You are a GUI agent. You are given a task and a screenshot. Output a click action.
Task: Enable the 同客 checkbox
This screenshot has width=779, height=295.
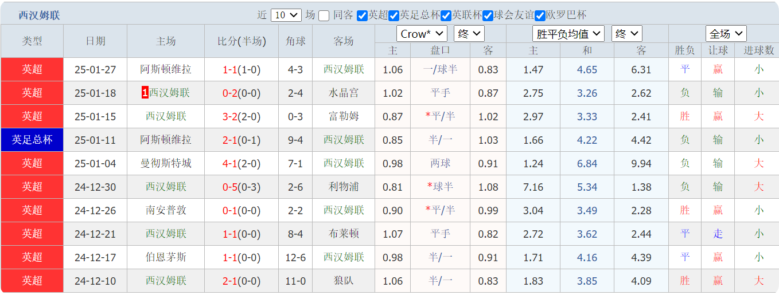324,15
